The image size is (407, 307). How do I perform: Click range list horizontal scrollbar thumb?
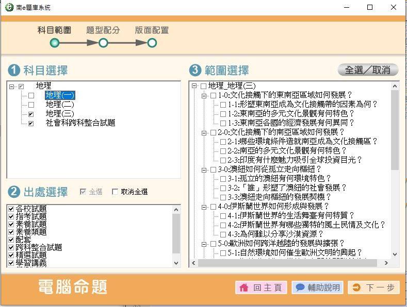287,263
